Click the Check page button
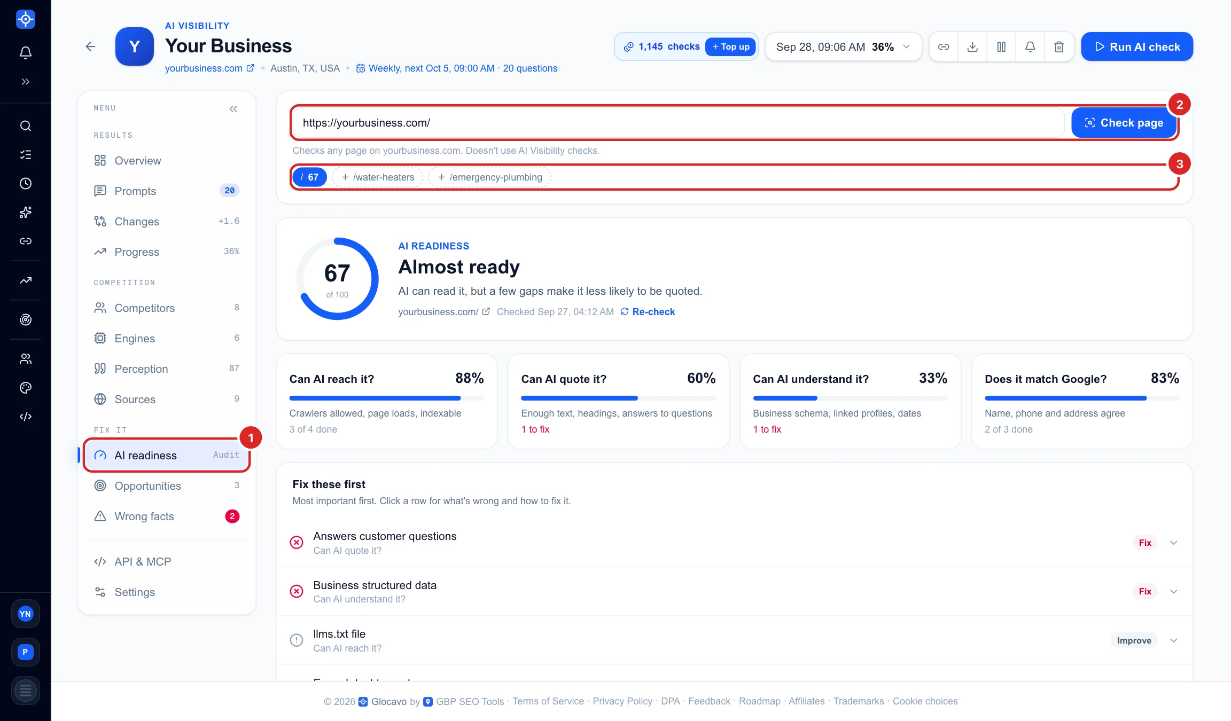This screenshot has width=1231, height=721. 1124,123
